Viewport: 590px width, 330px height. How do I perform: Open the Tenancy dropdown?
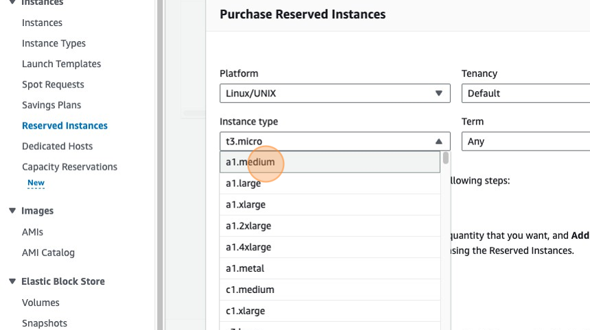click(526, 93)
